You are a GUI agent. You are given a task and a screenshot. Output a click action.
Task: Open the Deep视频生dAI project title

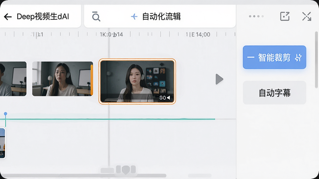pos(43,16)
